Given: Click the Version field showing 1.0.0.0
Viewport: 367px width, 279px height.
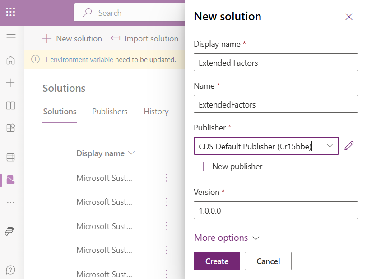Looking at the screenshot, I should (x=276, y=210).
